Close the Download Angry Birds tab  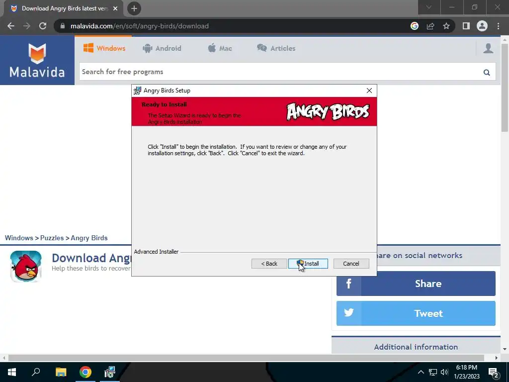115,8
